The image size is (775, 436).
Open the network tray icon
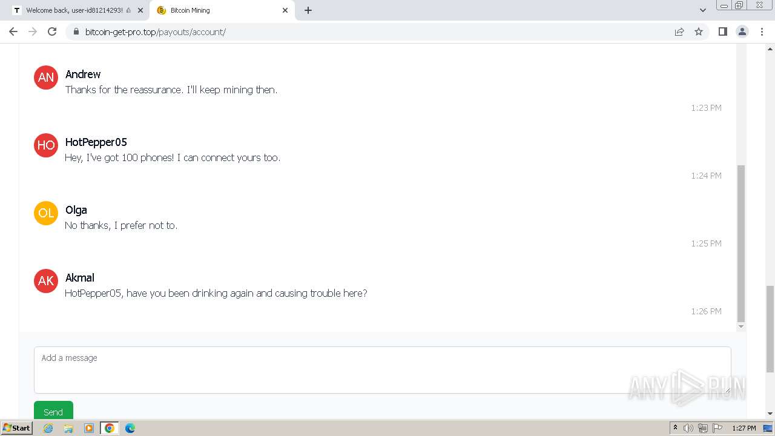[x=703, y=428]
